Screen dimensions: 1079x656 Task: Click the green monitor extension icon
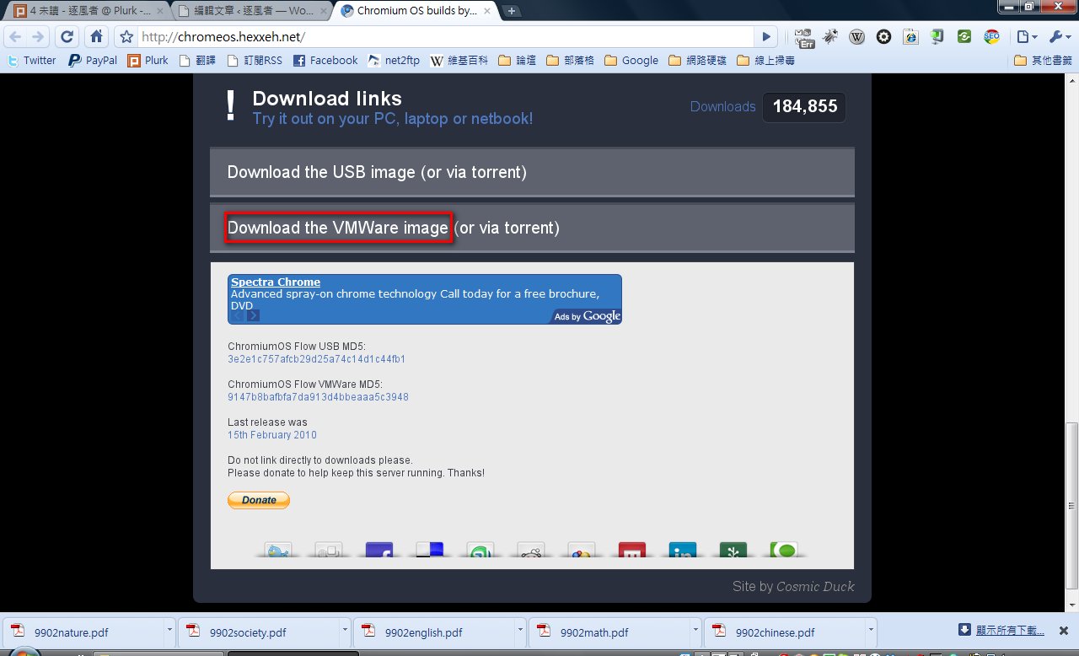(937, 37)
